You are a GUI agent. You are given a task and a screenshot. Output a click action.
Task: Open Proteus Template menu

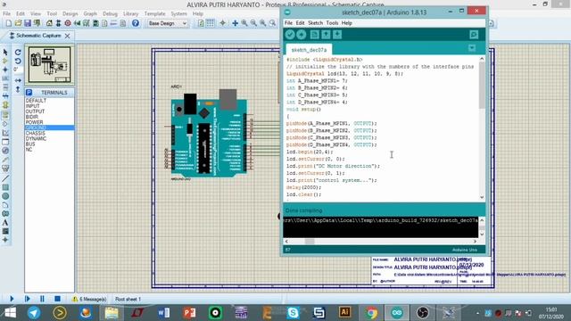point(154,14)
